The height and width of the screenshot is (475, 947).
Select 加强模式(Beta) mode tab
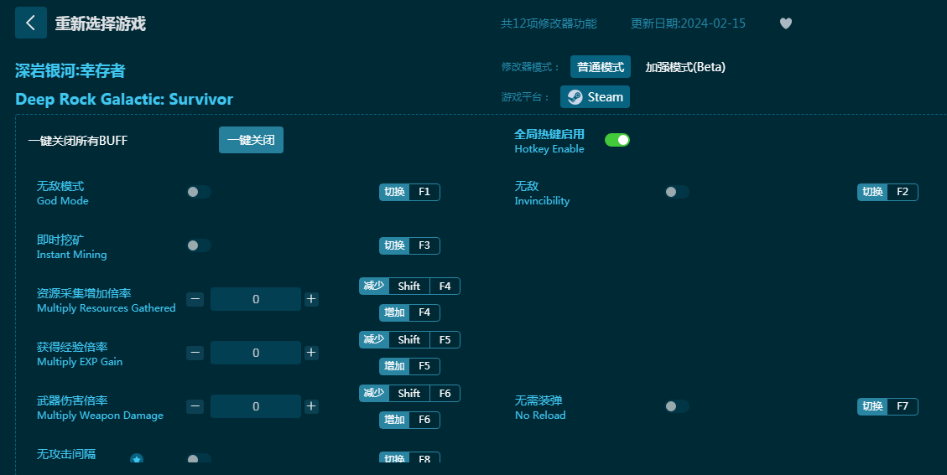click(685, 67)
